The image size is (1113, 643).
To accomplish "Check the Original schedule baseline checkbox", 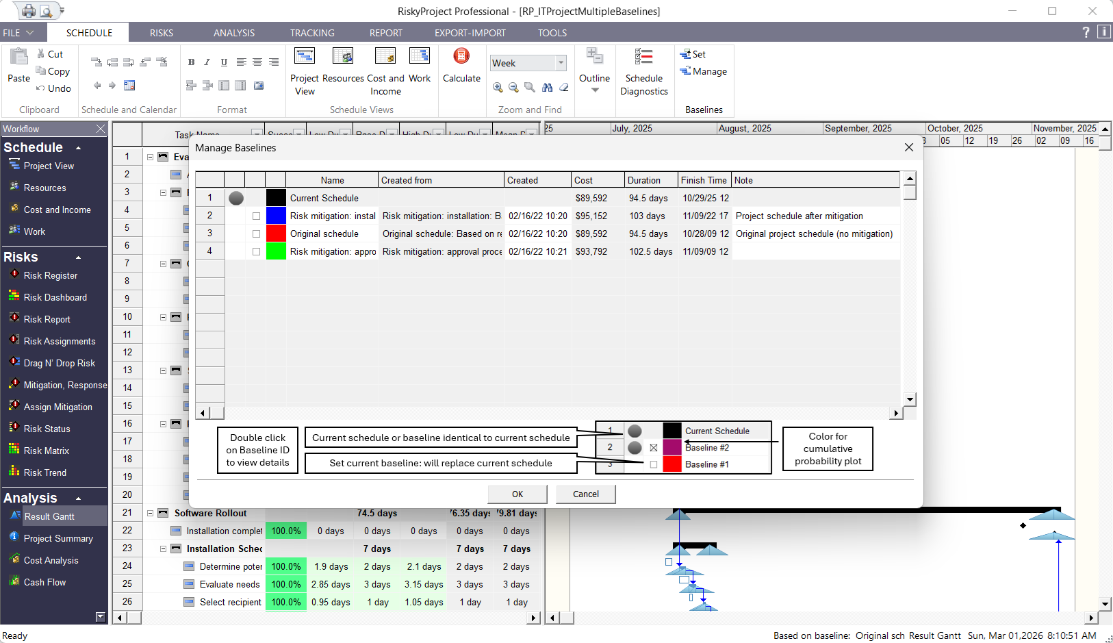I will [x=256, y=234].
